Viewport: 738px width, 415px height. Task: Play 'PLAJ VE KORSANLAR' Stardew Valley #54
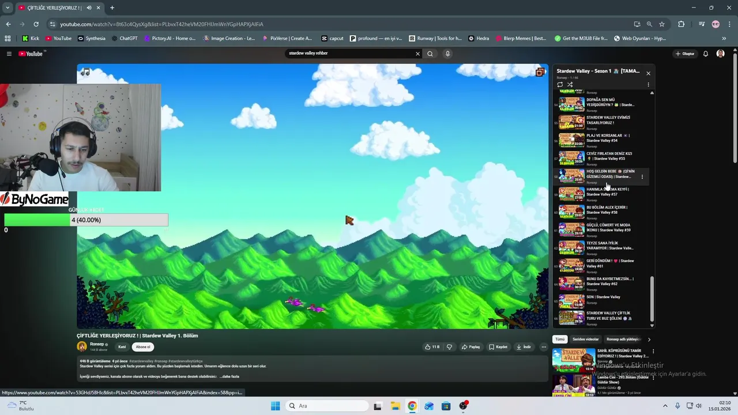point(601,140)
